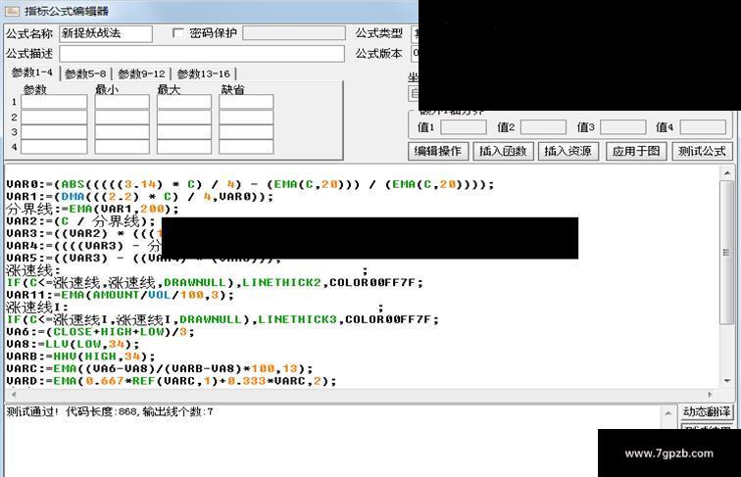
Task: Click the parameter name field in row 4
Action: [54, 147]
